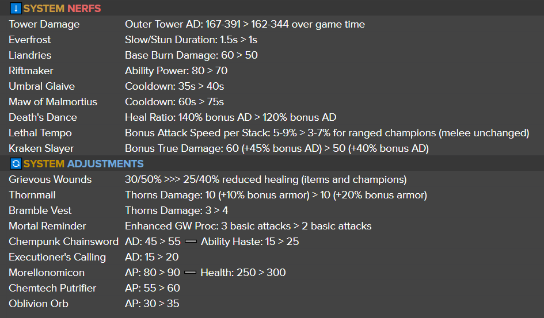Screen dimensions: 544x318
Task: Click the Mortal Reminder item name
Action: [x=47, y=226]
